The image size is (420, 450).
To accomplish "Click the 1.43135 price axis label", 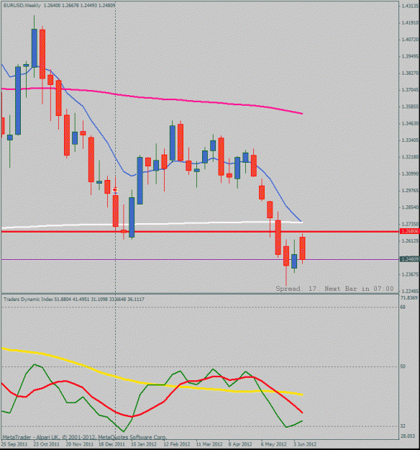I will [411, 6].
